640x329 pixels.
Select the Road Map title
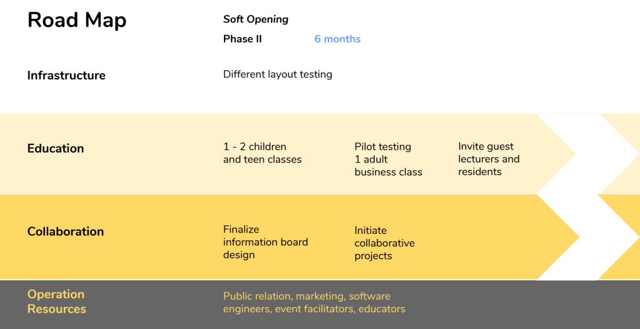[77, 20]
